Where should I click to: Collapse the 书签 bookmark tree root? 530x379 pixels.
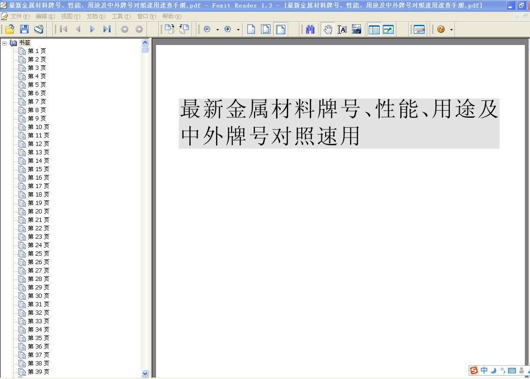coord(5,43)
